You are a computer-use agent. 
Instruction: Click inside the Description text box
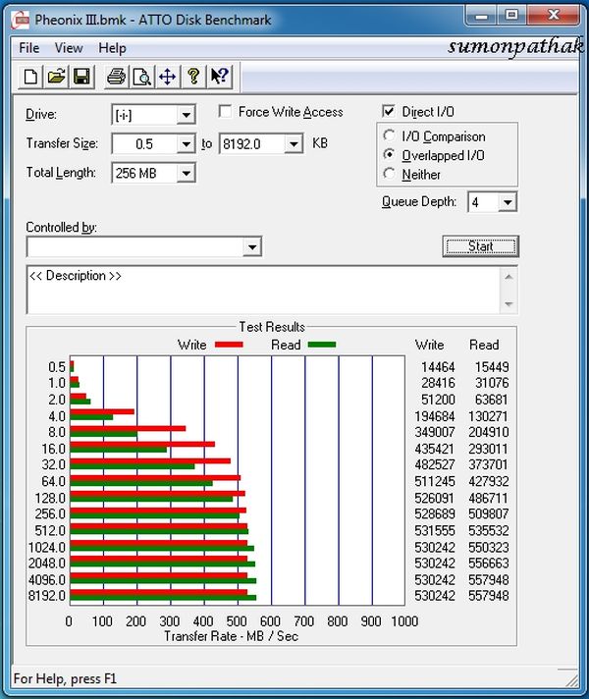[x=263, y=291]
